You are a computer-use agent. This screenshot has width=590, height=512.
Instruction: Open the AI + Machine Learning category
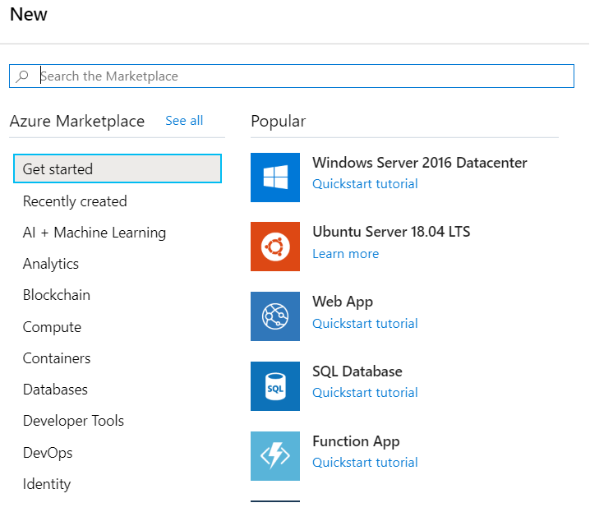coord(94,233)
